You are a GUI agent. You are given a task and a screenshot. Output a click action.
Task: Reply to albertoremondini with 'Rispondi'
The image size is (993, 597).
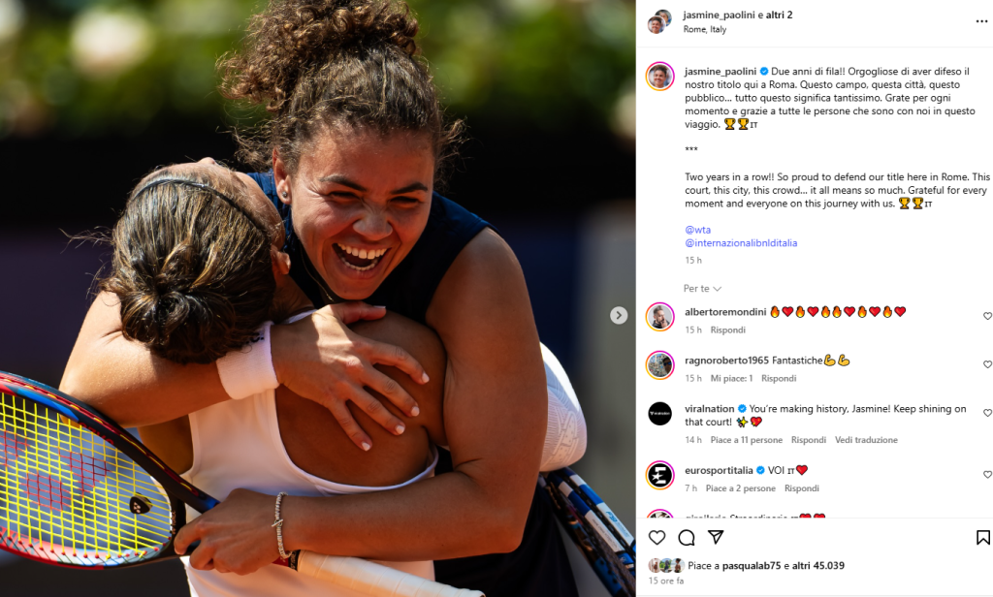(727, 330)
